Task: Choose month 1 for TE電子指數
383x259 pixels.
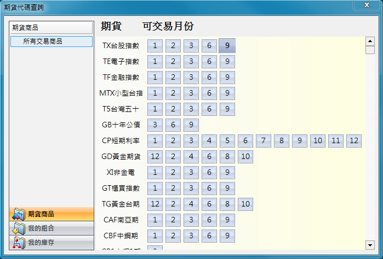Action: click(x=155, y=62)
